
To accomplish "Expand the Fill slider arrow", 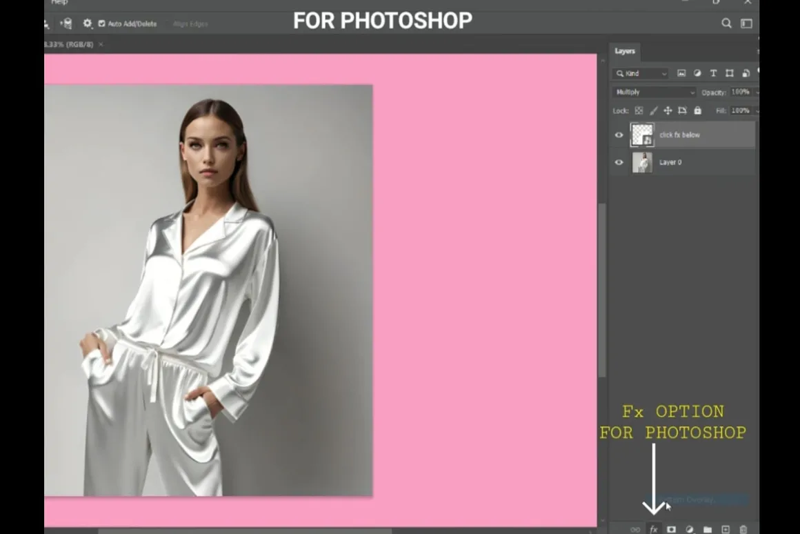I will tap(757, 111).
